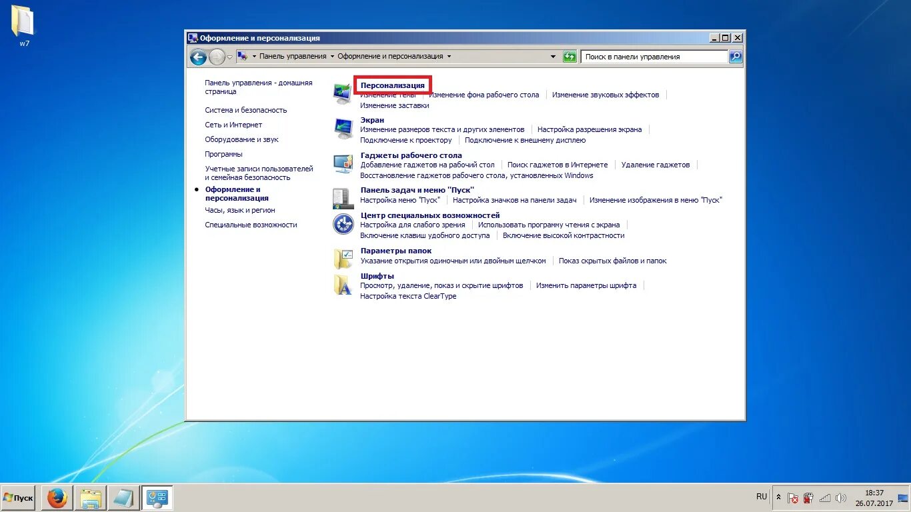
Task: Click Поиск гаджетов в Интернете
Action: tap(558, 165)
